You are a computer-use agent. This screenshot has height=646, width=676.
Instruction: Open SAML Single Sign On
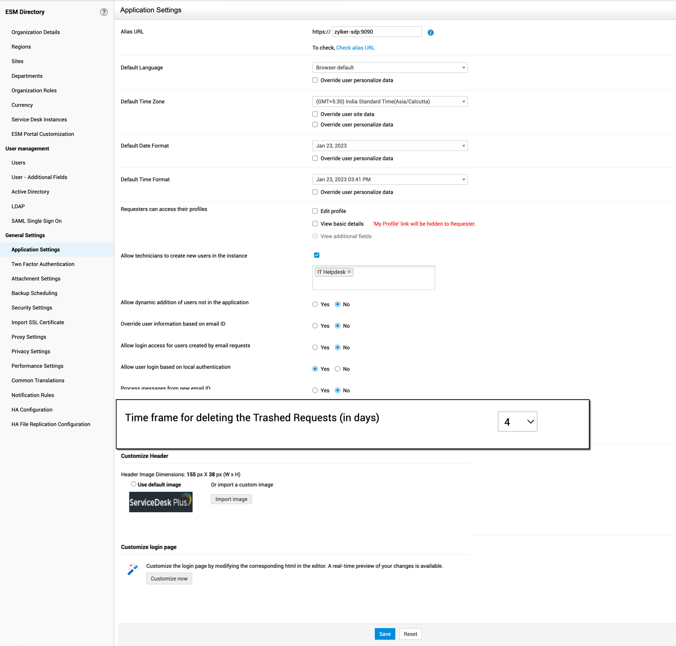coord(36,221)
